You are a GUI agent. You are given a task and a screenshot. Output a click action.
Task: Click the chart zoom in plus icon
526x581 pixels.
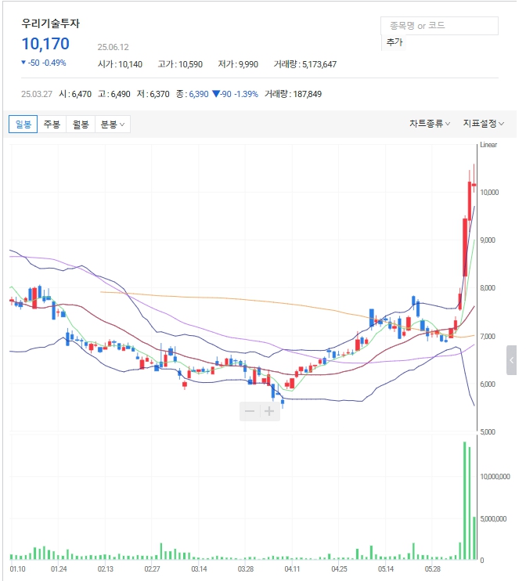(269, 411)
